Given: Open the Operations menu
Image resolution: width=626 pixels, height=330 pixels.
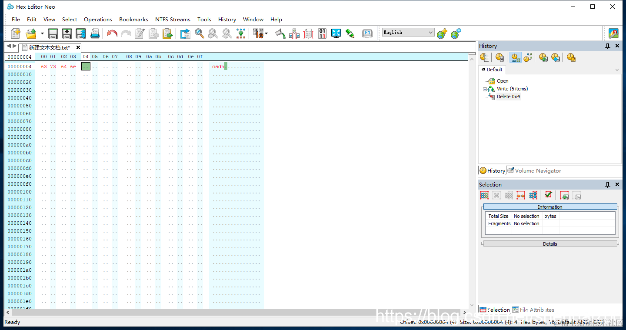Looking at the screenshot, I should pyautogui.click(x=98, y=20).
